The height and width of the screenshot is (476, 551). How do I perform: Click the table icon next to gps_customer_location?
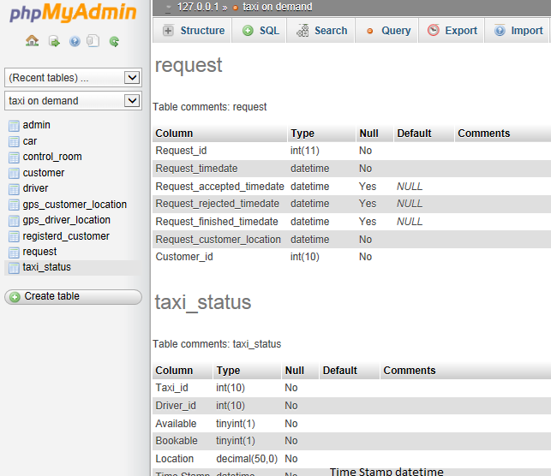(x=14, y=205)
